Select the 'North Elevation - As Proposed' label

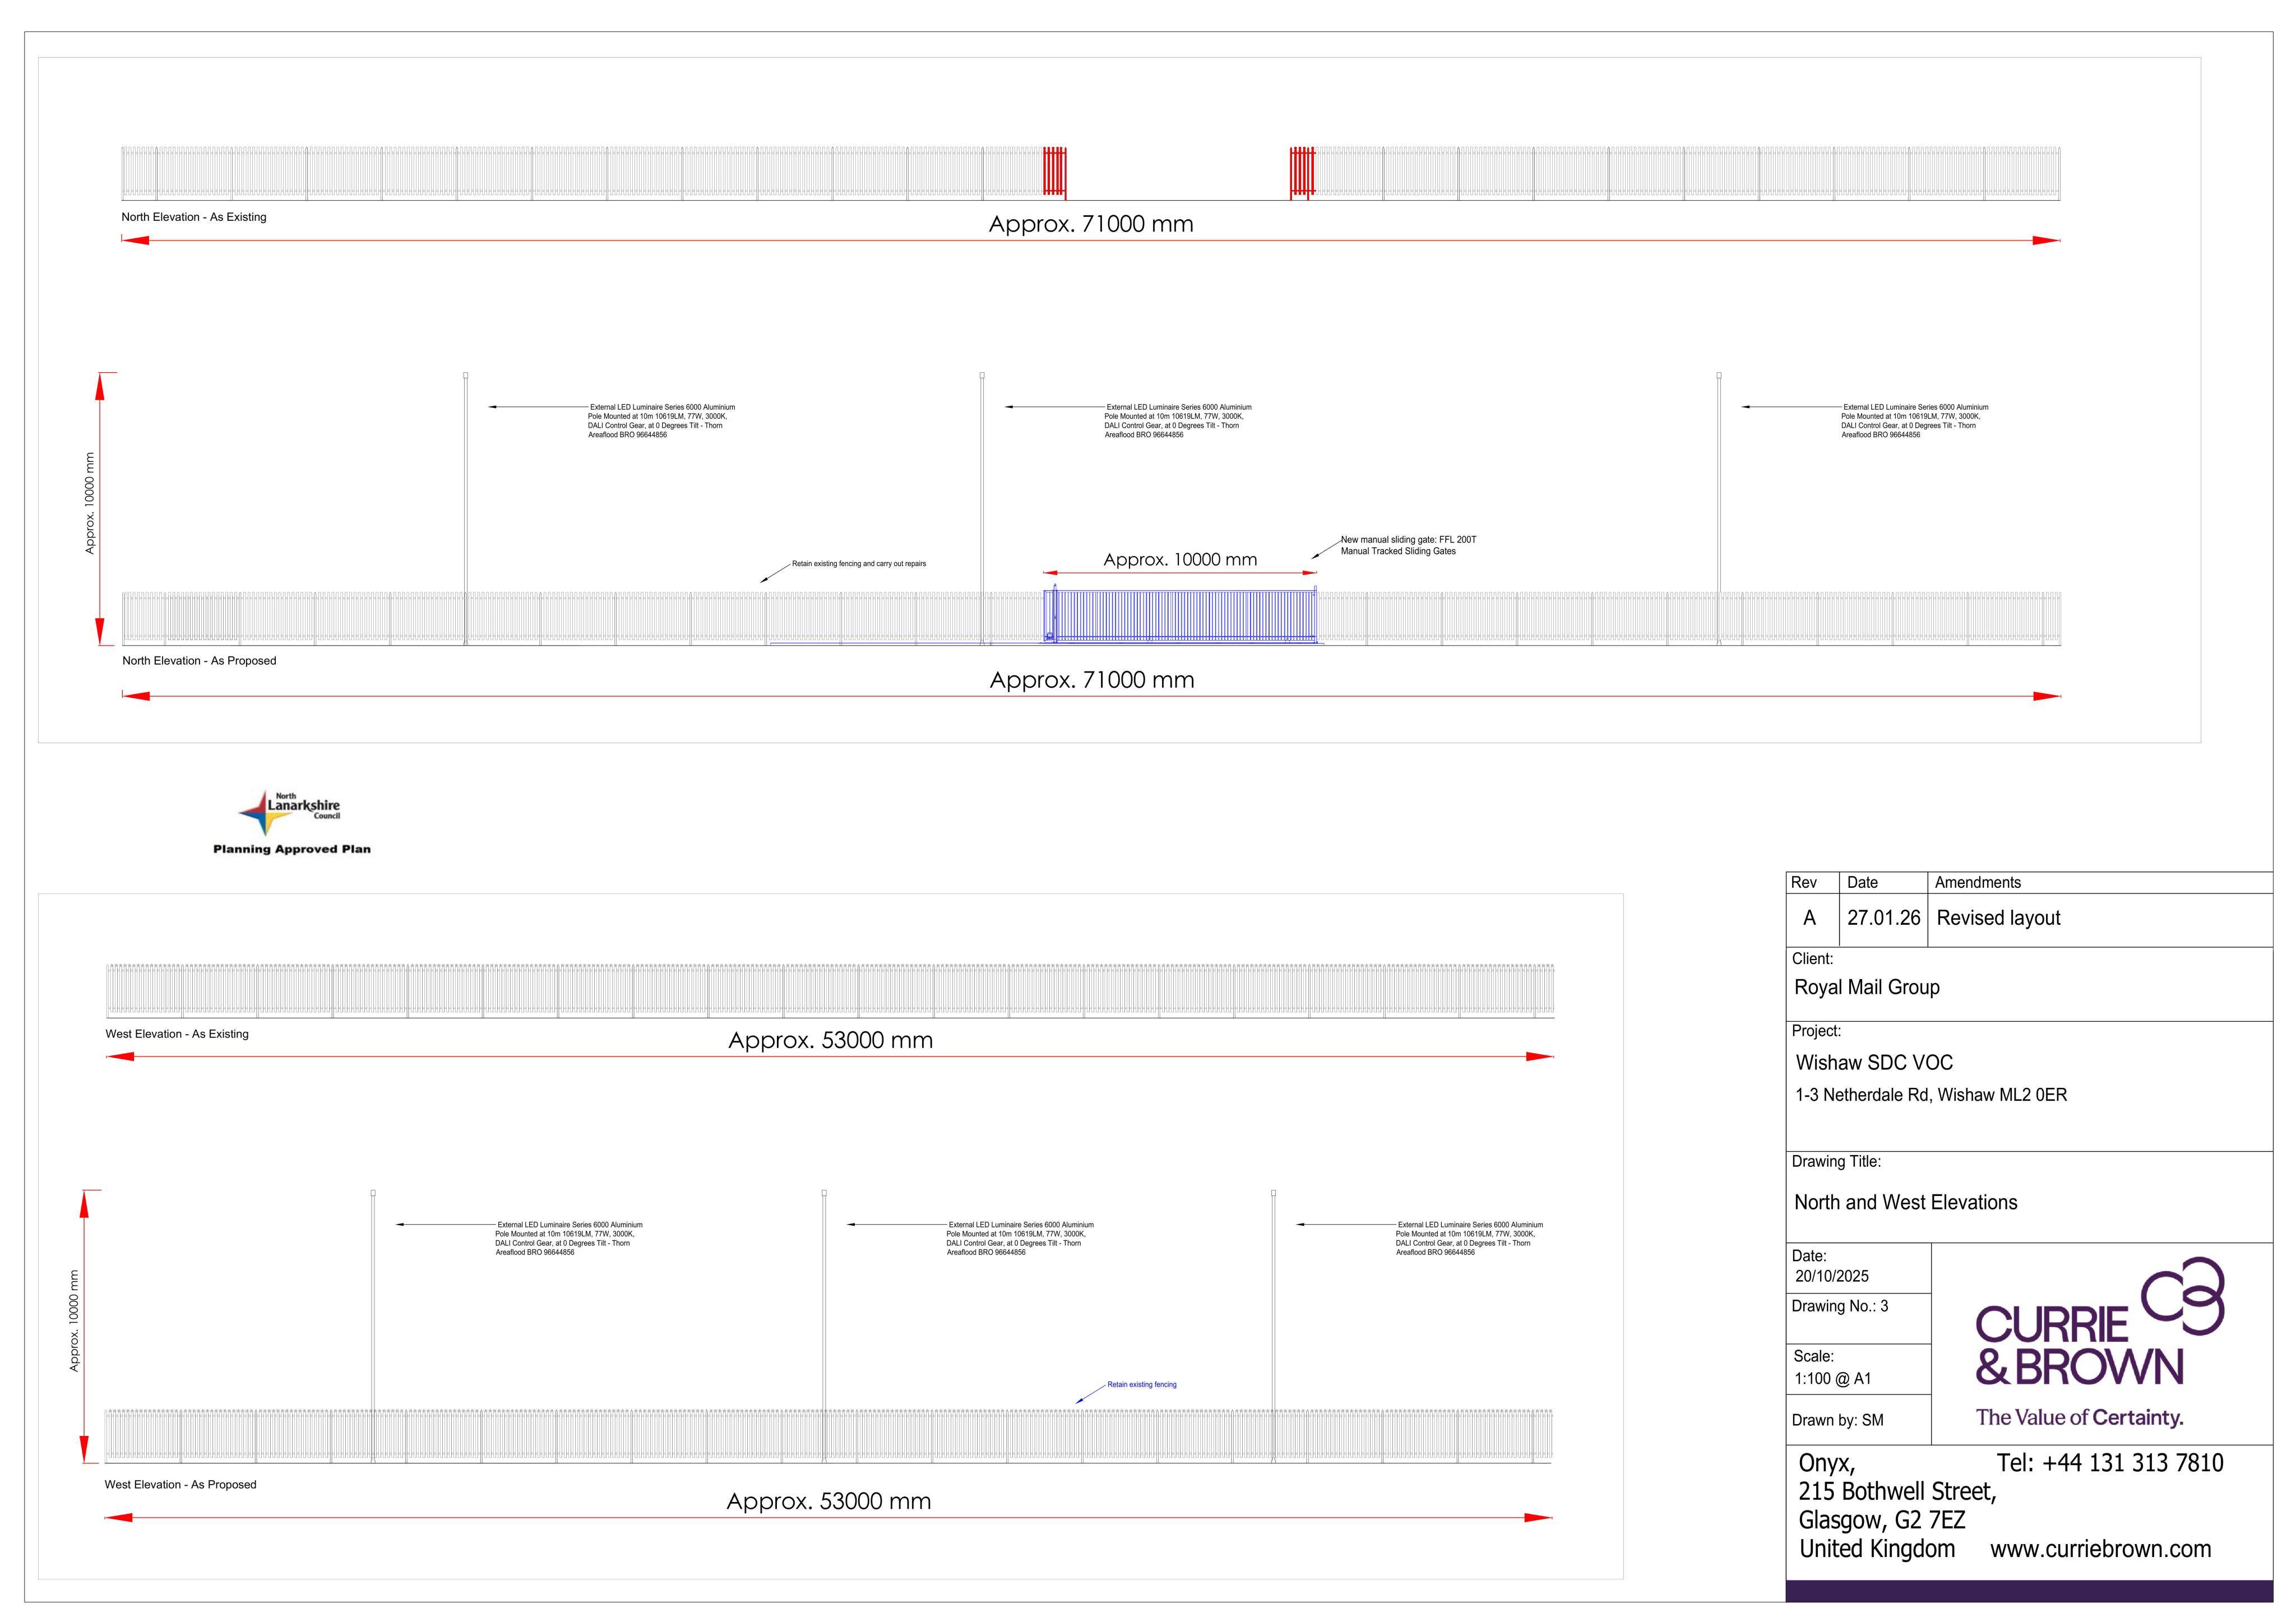point(199,661)
